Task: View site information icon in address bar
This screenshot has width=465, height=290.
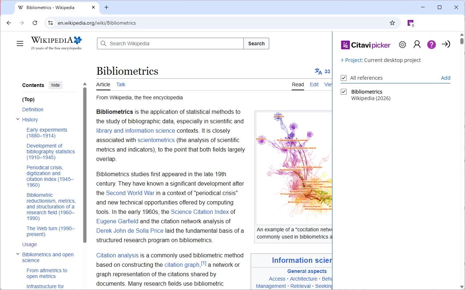Action: tap(50, 23)
